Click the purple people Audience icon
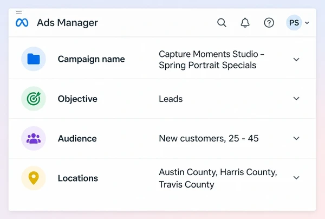The image size is (325, 219). click(34, 138)
